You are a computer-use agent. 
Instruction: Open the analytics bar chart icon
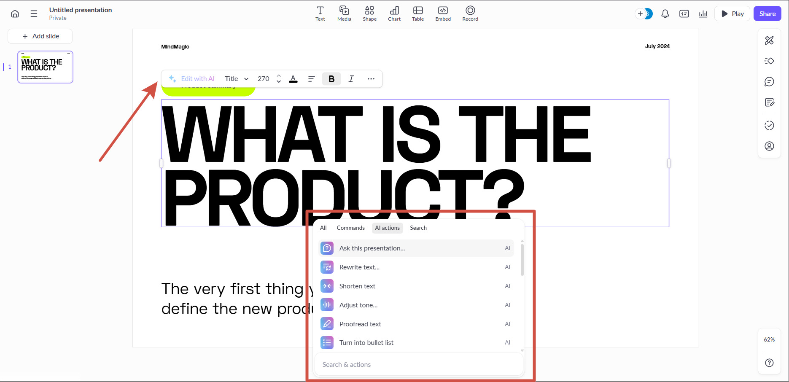point(703,14)
